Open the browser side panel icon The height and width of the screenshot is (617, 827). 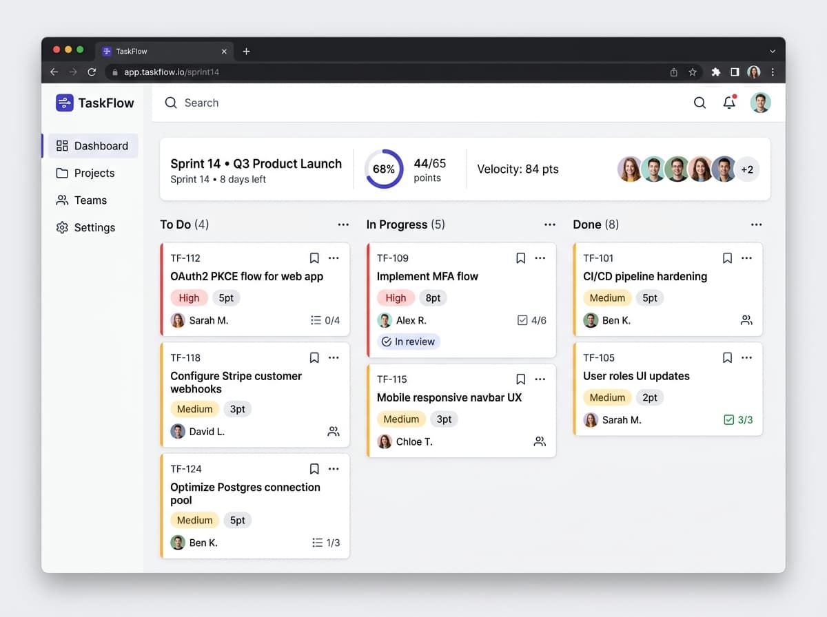coord(735,72)
